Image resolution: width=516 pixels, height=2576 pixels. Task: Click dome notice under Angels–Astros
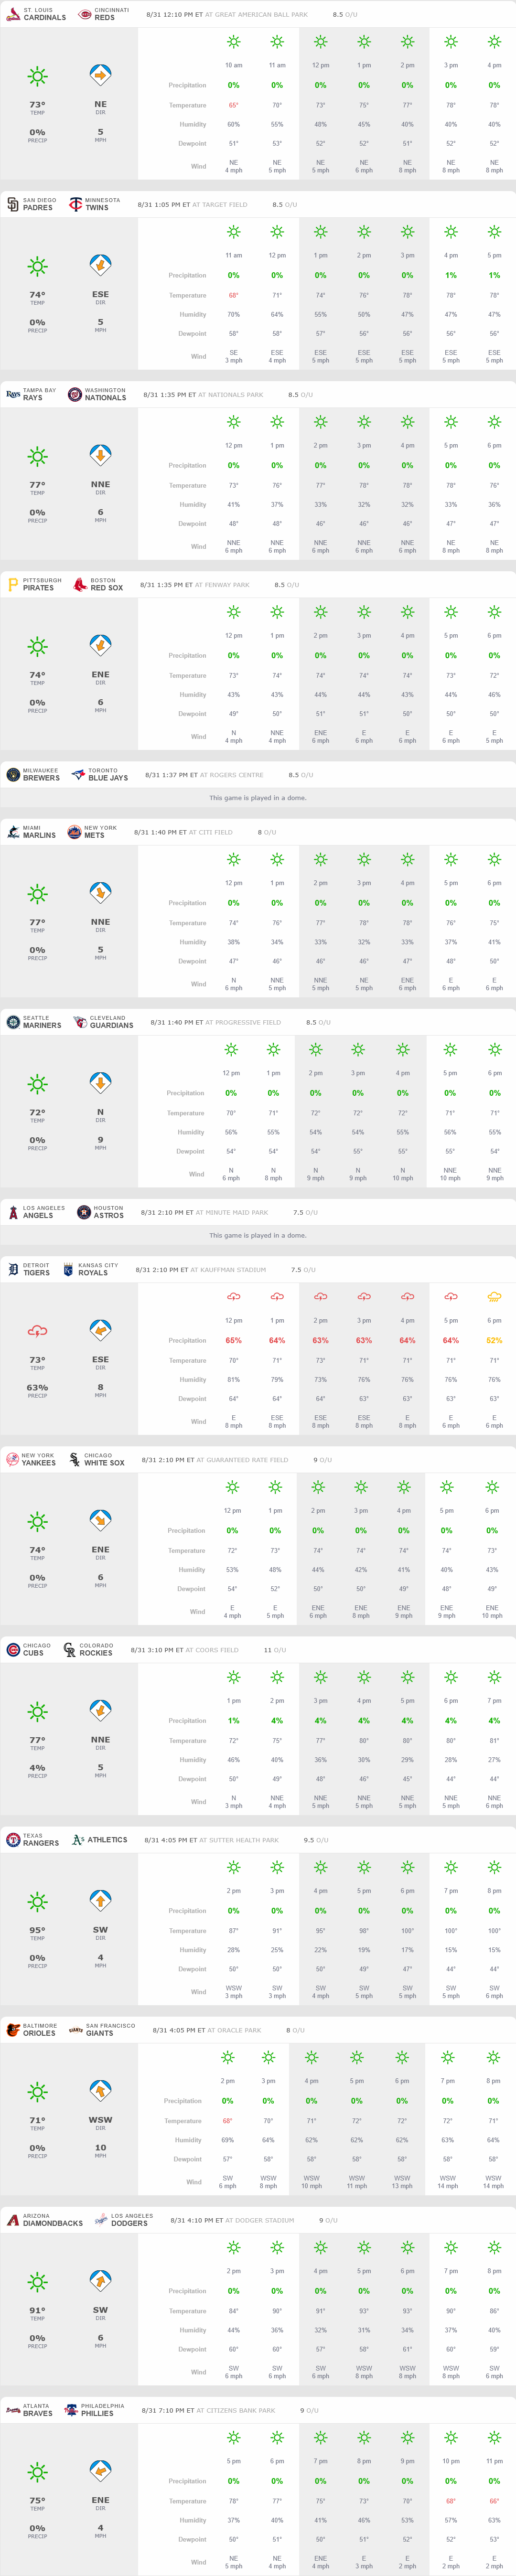258,1235
